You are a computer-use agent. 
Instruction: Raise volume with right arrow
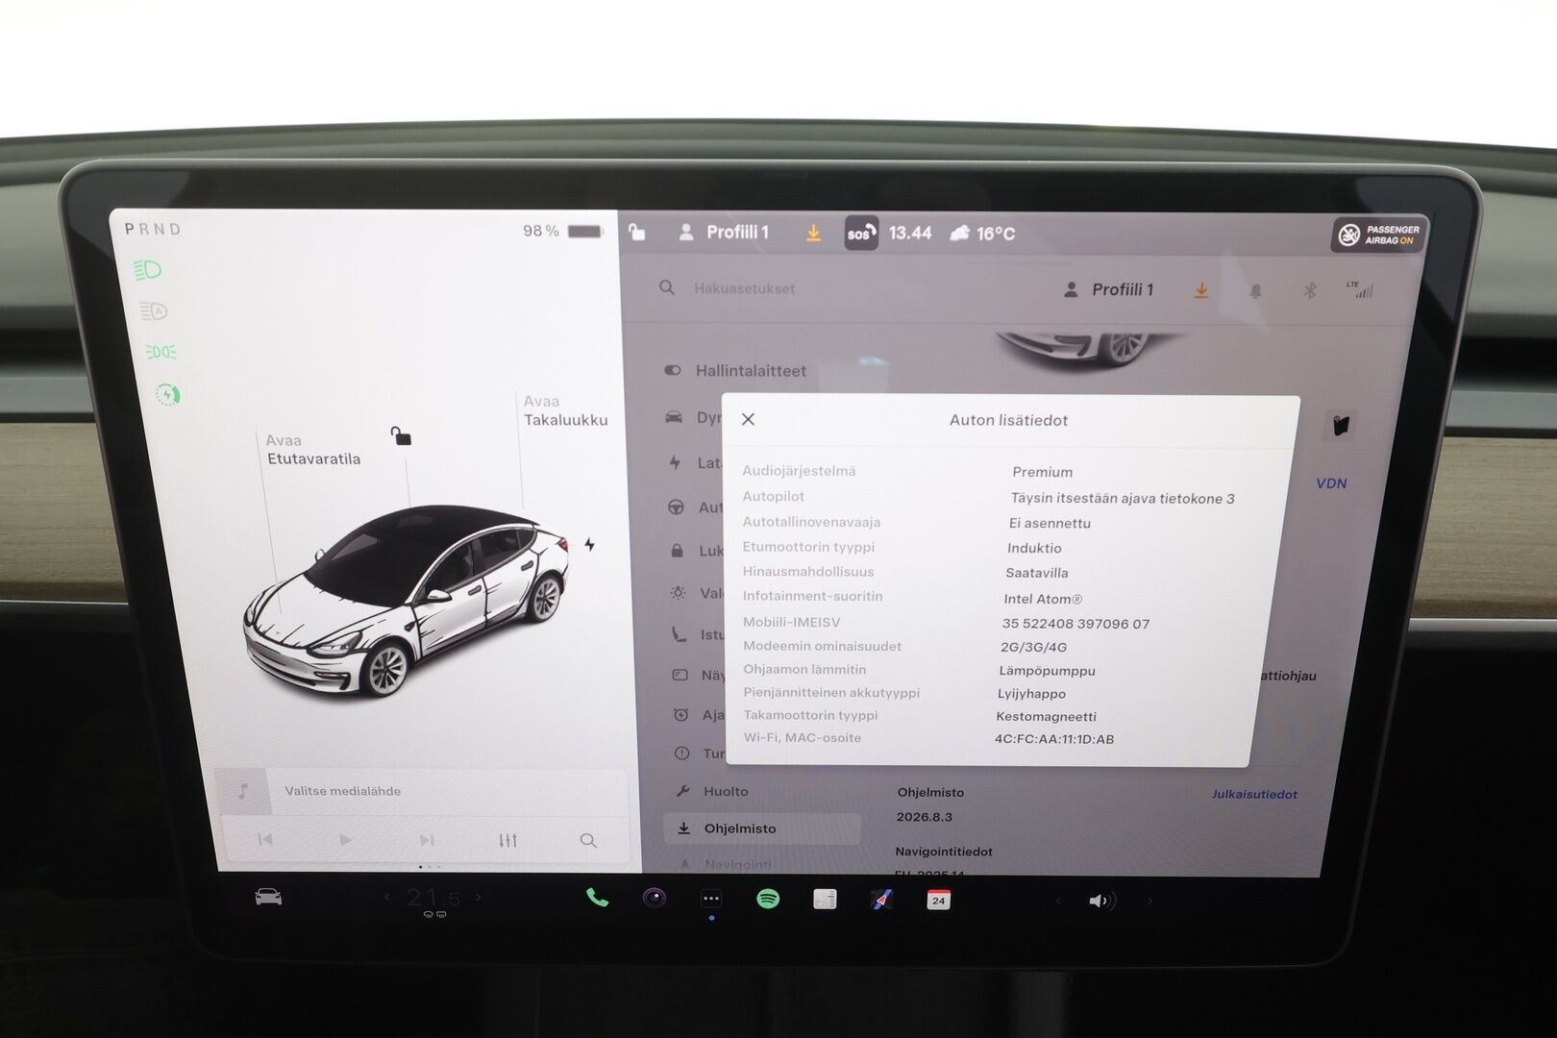(1149, 902)
